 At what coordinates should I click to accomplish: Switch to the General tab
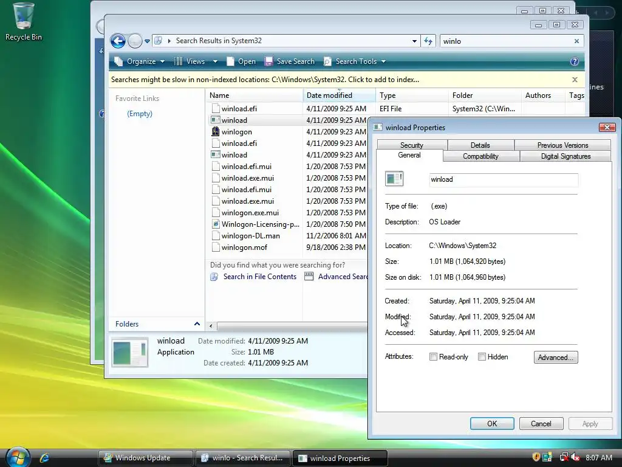click(409, 155)
